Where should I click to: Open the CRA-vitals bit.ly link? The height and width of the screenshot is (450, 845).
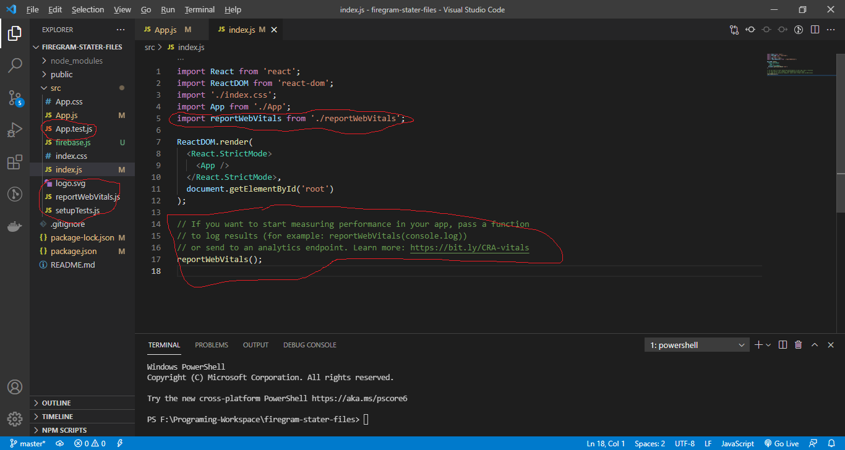click(470, 247)
